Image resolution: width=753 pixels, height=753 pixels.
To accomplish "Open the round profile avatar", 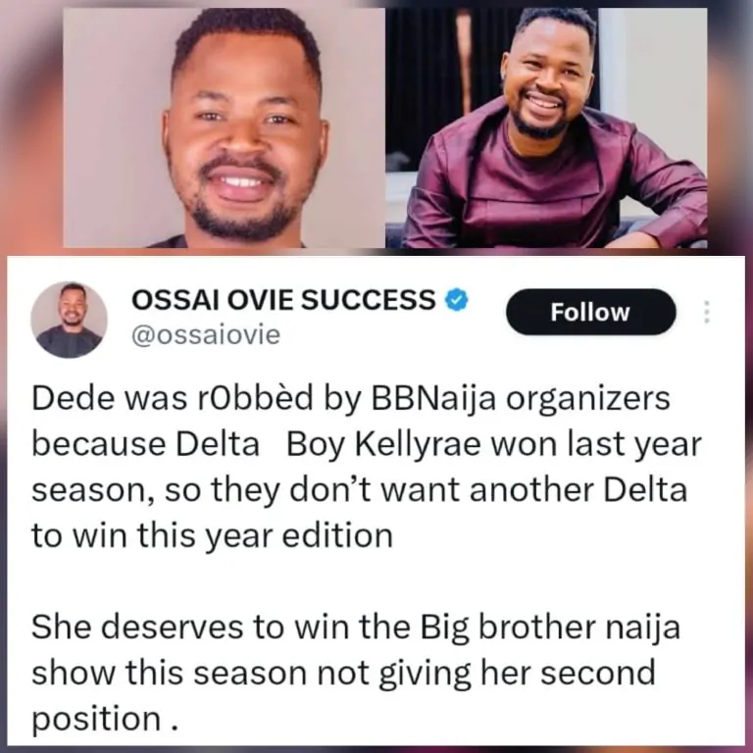I will click(x=69, y=320).
